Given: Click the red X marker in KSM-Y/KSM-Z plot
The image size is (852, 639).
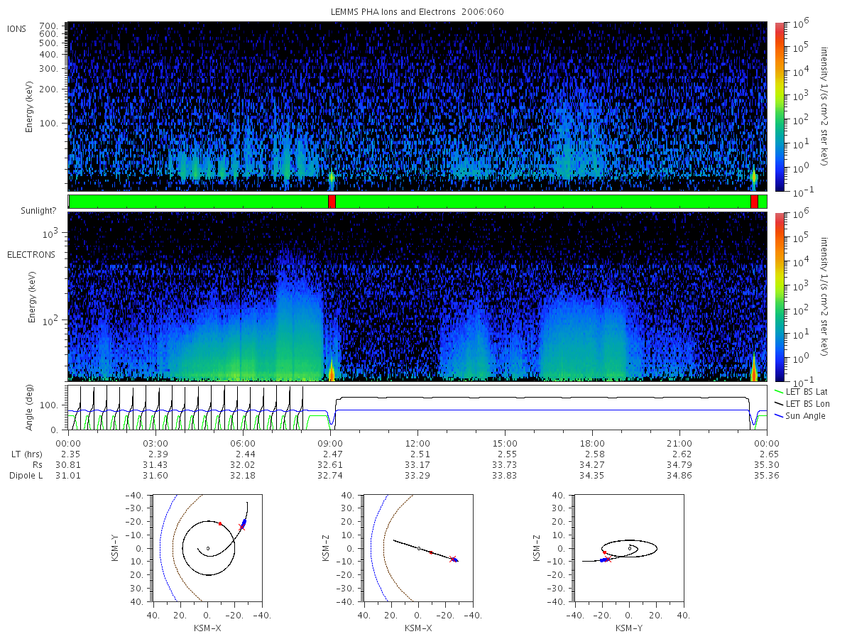Looking at the screenshot, I should (608, 559).
